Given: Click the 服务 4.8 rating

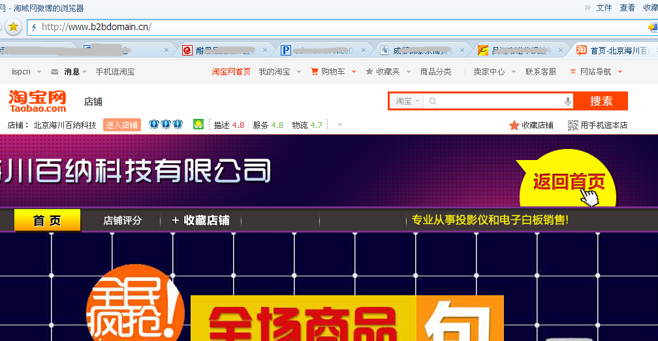Looking at the screenshot, I should 268,125.
